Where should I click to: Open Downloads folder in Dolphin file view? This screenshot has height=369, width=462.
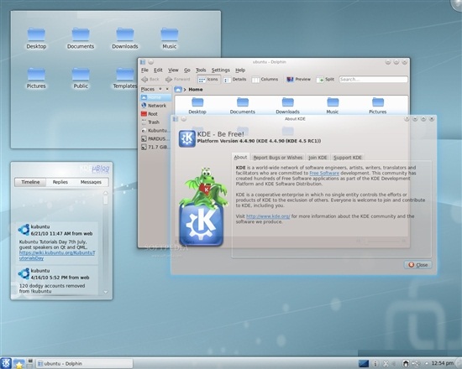pyautogui.click(x=287, y=106)
